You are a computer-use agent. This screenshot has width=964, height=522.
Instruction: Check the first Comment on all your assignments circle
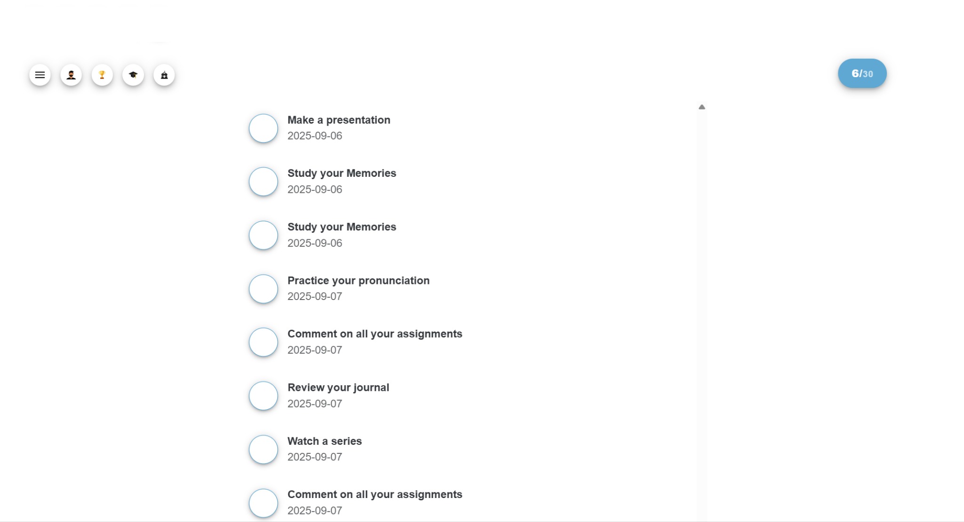[263, 342]
